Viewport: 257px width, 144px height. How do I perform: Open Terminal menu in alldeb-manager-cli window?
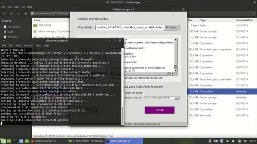[28, 45]
